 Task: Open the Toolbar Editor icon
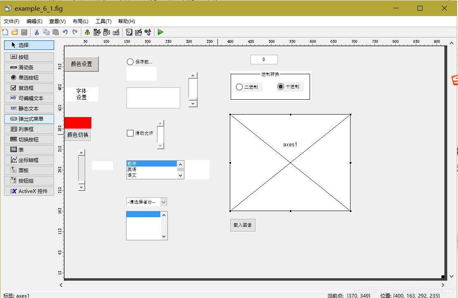pos(116,32)
